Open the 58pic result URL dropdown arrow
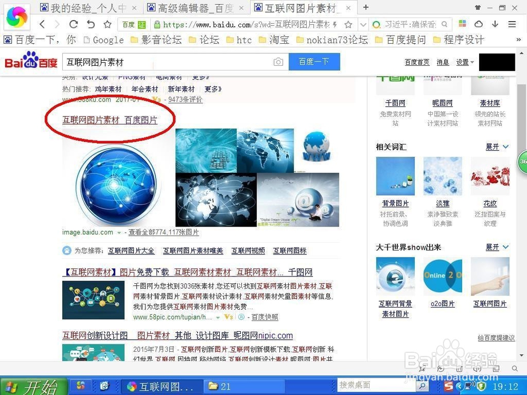This screenshot has width=527, height=395. tap(218, 318)
